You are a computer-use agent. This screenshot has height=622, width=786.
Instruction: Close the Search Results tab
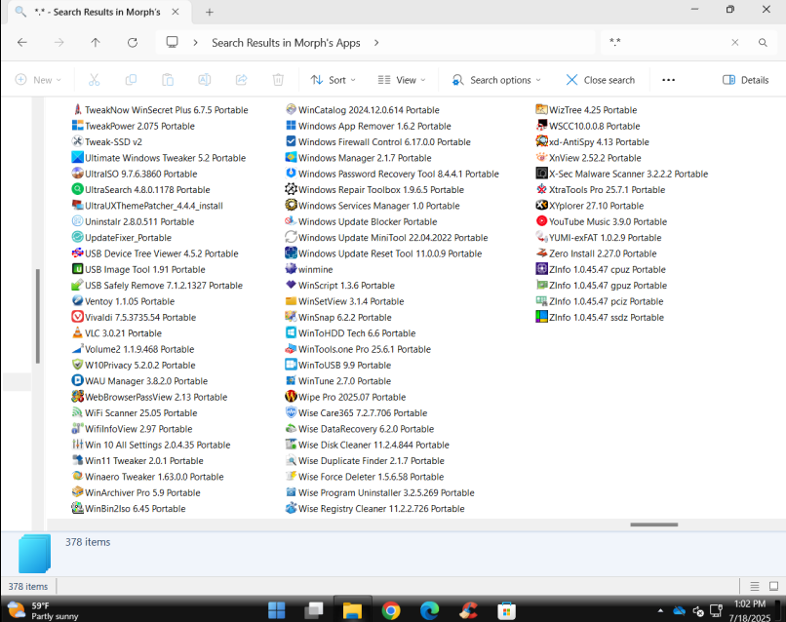[176, 12]
